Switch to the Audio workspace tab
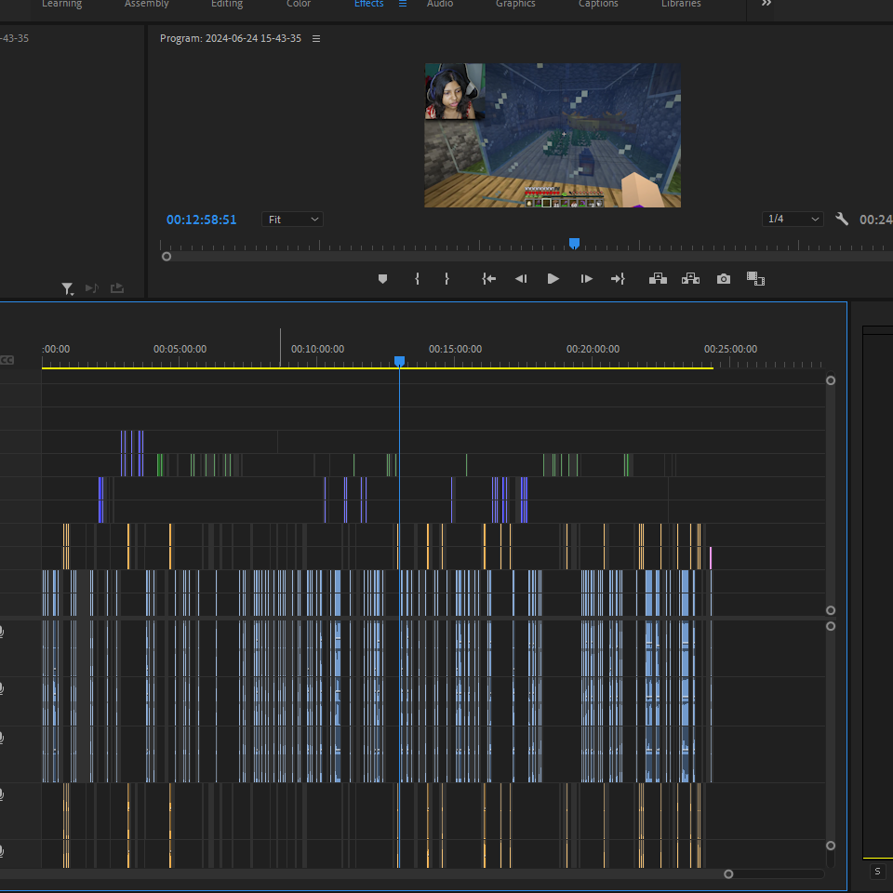The width and height of the screenshot is (893, 893). (440, 4)
